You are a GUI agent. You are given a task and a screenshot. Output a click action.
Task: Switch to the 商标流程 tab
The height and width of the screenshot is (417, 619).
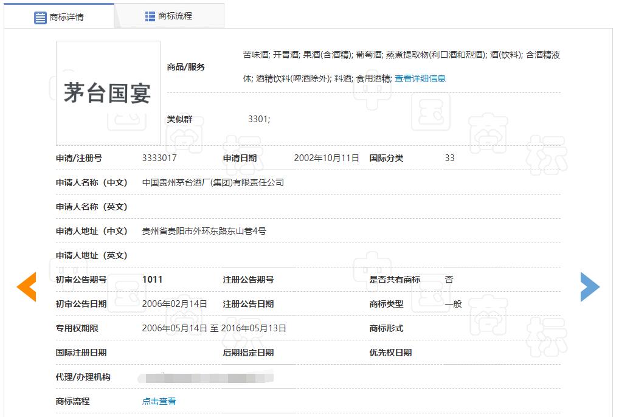click(169, 16)
